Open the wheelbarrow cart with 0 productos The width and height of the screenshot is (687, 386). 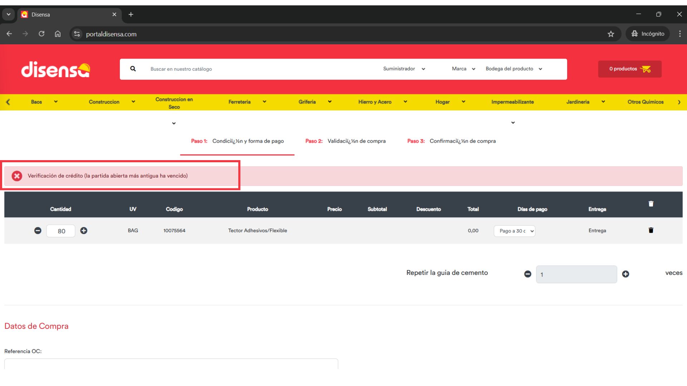(x=629, y=69)
